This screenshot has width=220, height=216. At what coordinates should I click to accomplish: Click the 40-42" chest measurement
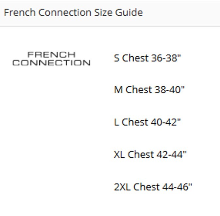(166, 122)
